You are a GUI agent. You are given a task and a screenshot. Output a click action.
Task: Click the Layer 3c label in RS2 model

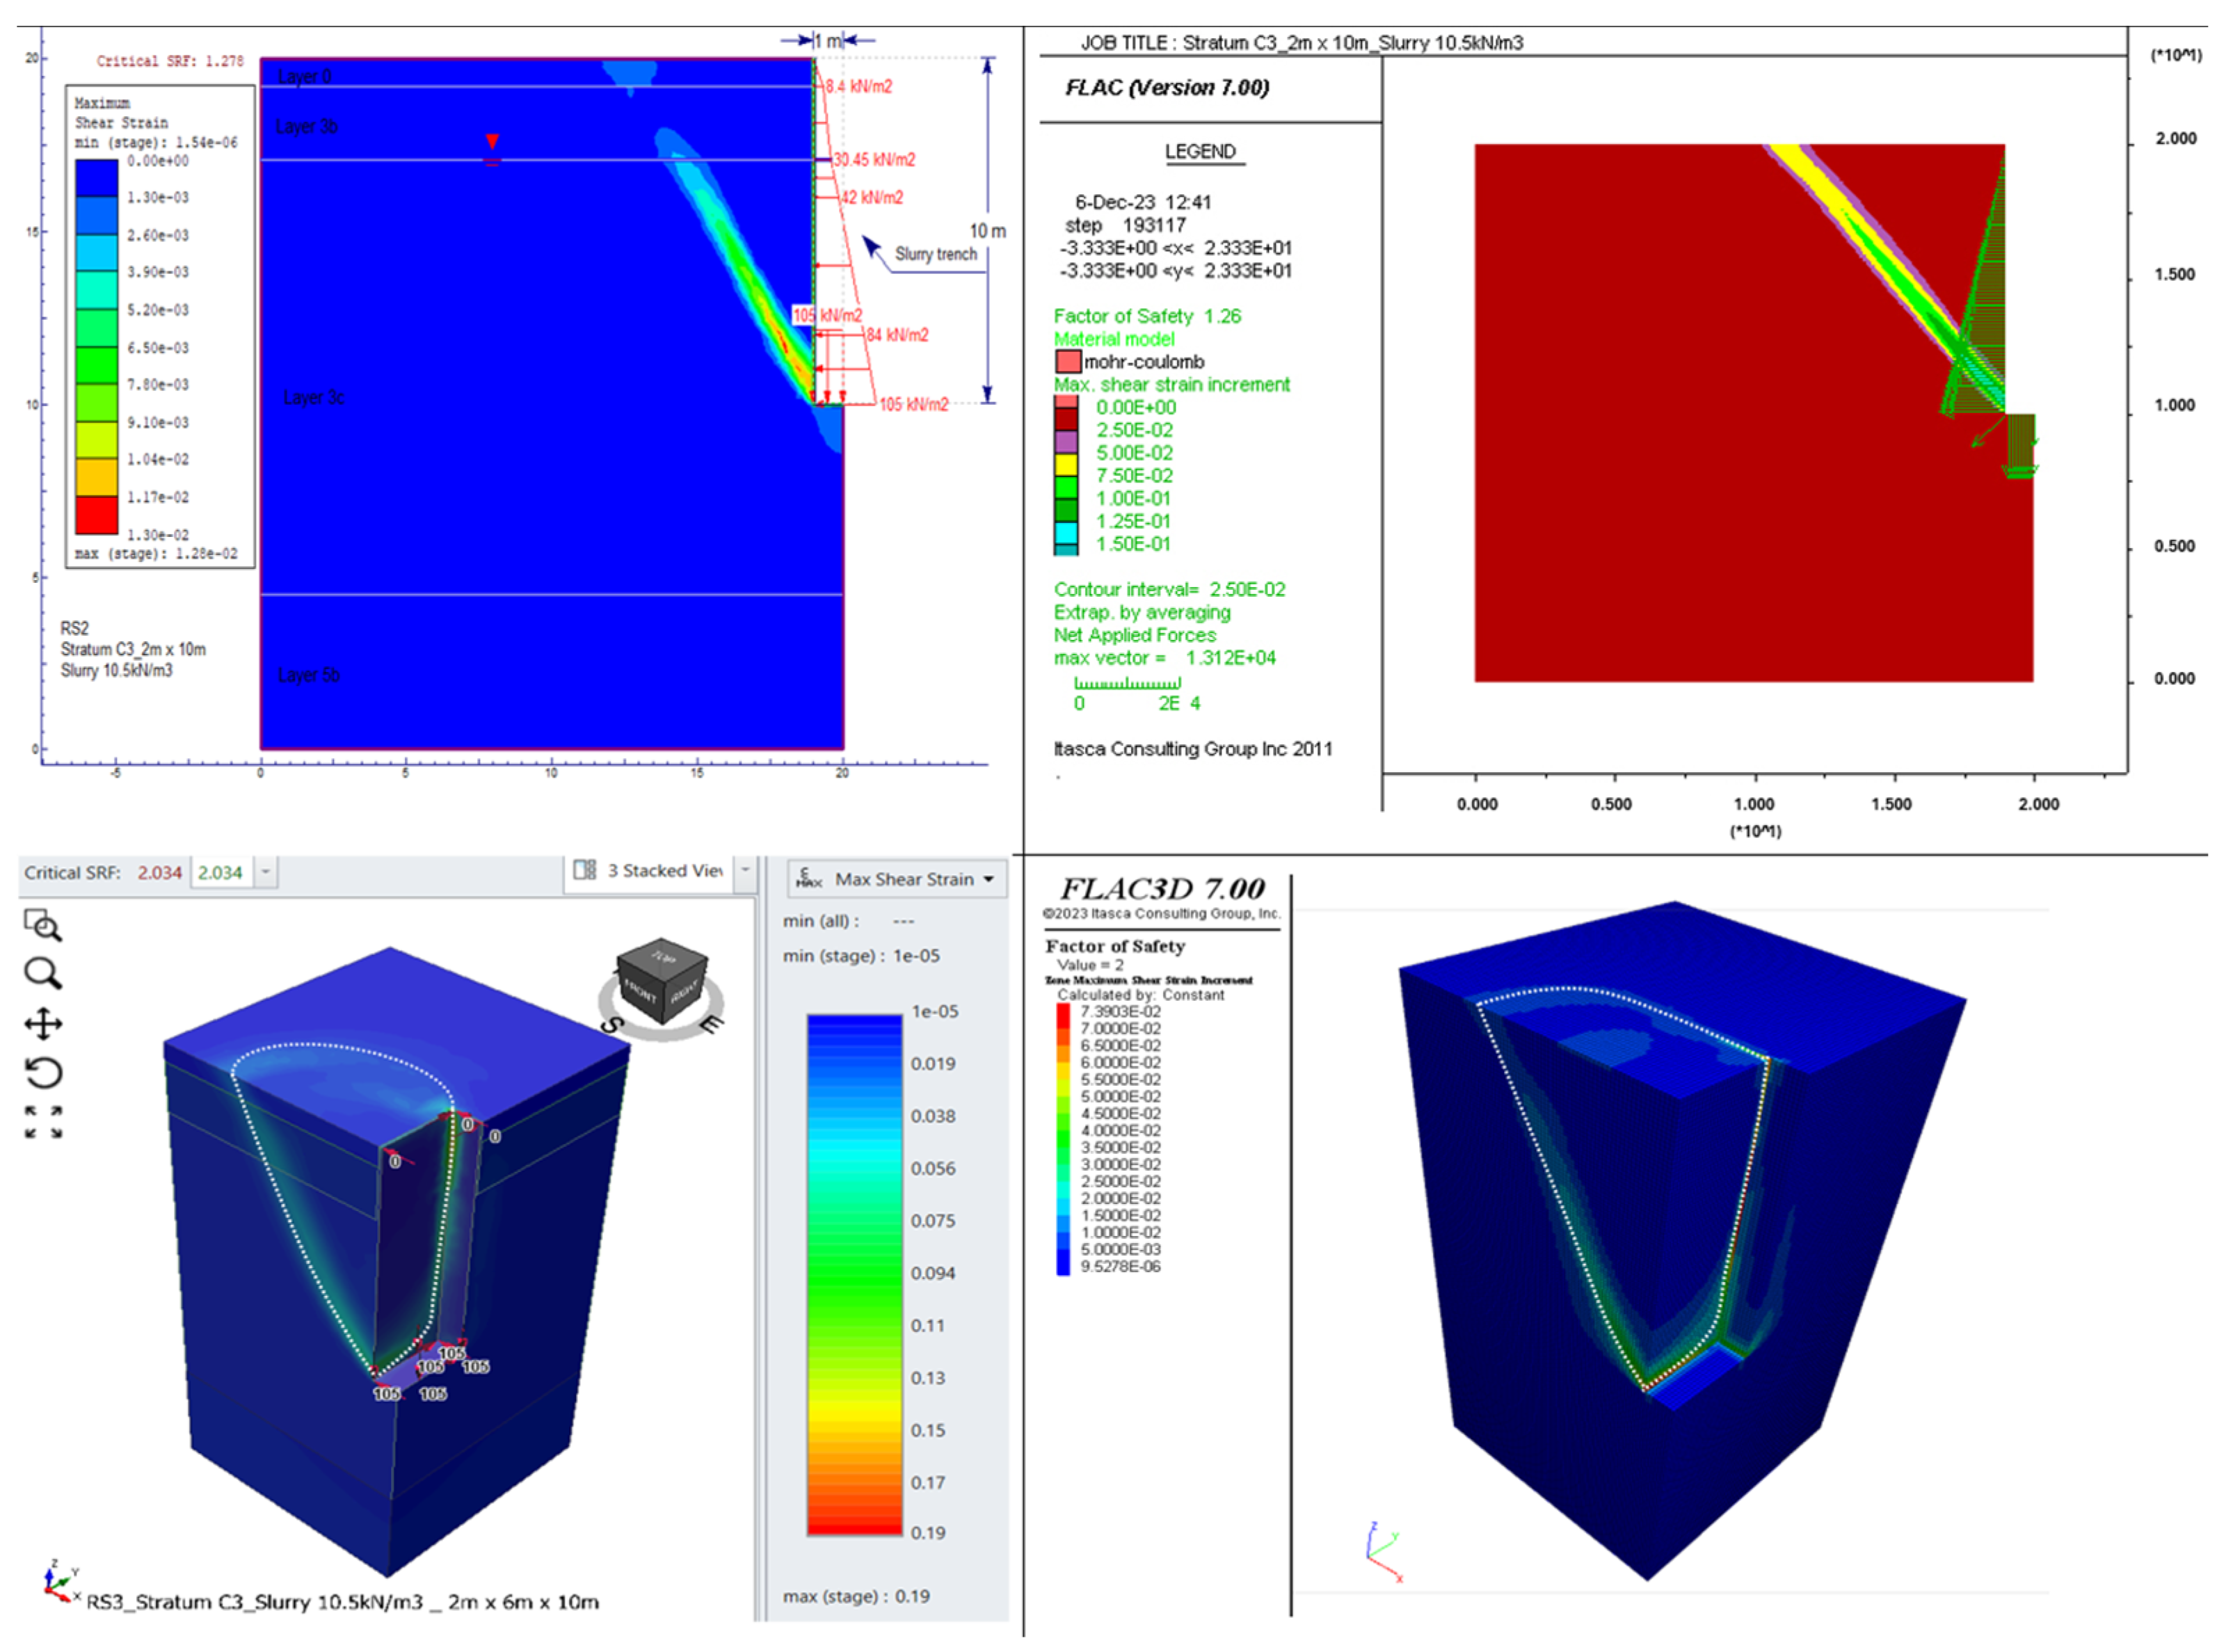[313, 397]
